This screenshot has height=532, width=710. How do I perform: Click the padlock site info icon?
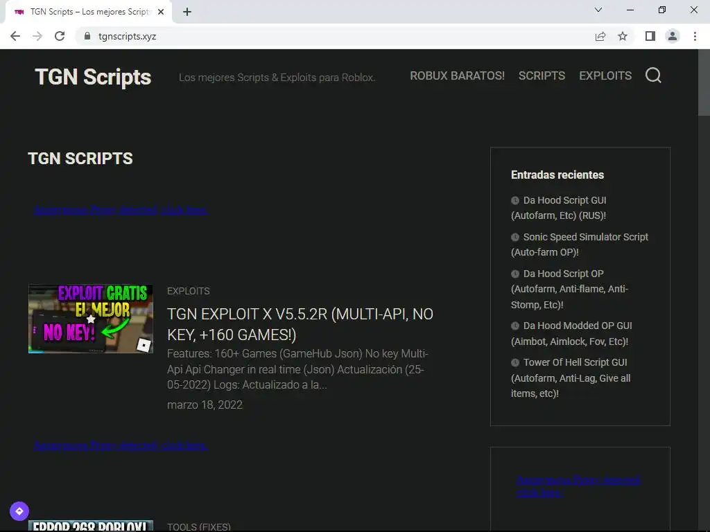click(x=87, y=36)
